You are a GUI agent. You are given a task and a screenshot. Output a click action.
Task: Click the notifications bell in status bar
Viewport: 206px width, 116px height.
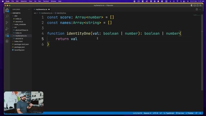point(200,113)
